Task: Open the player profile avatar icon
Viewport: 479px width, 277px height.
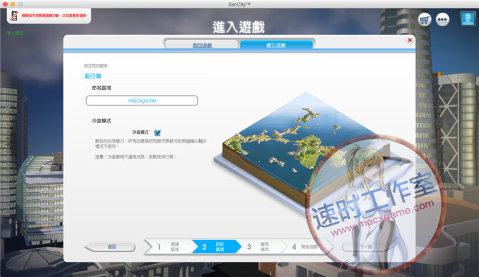Action: pyautogui.click(x=468, y=19)
